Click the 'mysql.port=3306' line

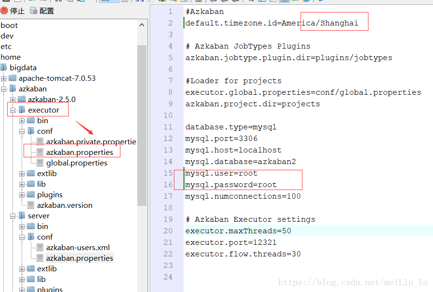[x=221, y=139]
